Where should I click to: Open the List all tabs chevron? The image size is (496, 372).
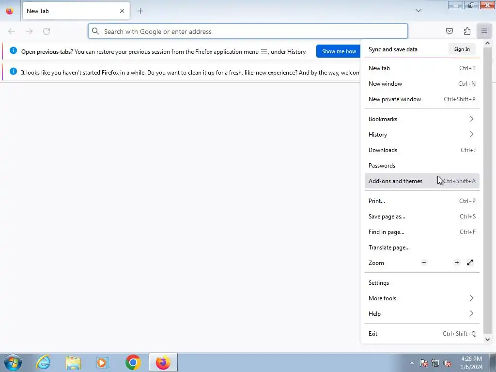point(418,11)
